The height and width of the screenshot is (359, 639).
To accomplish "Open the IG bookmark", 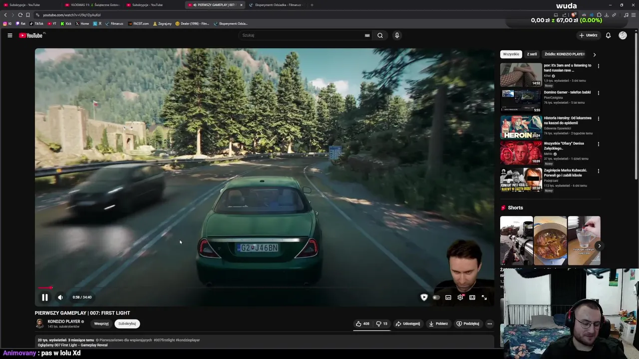I will point(7,23).
